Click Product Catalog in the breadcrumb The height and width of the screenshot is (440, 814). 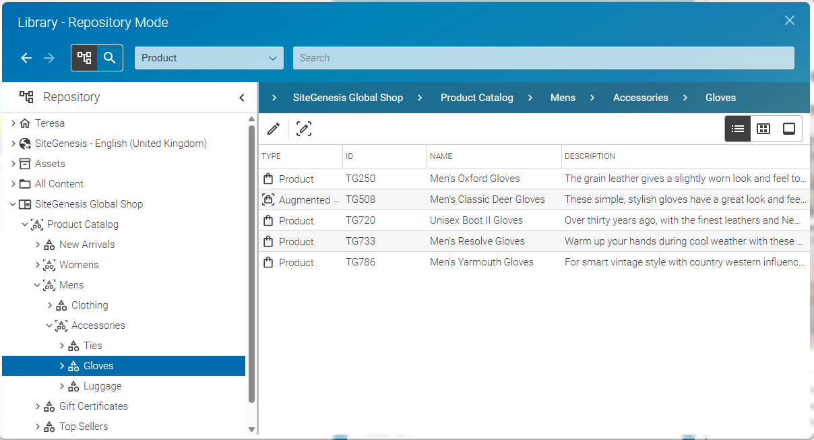[476, 98]
